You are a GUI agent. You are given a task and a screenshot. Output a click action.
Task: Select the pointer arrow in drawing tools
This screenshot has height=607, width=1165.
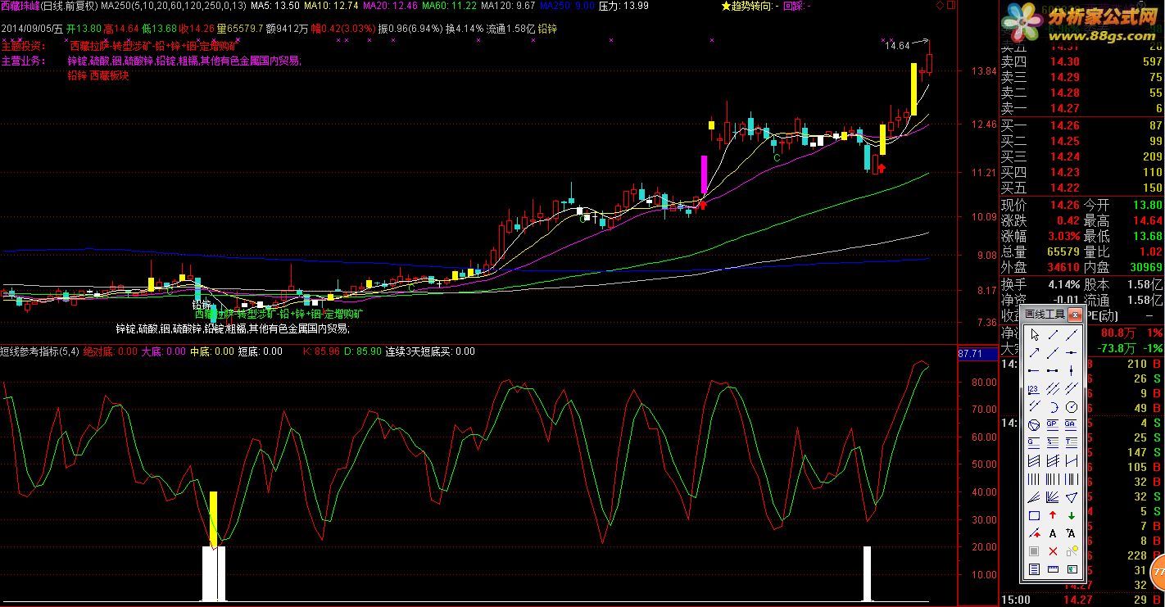click(1034, 334)
